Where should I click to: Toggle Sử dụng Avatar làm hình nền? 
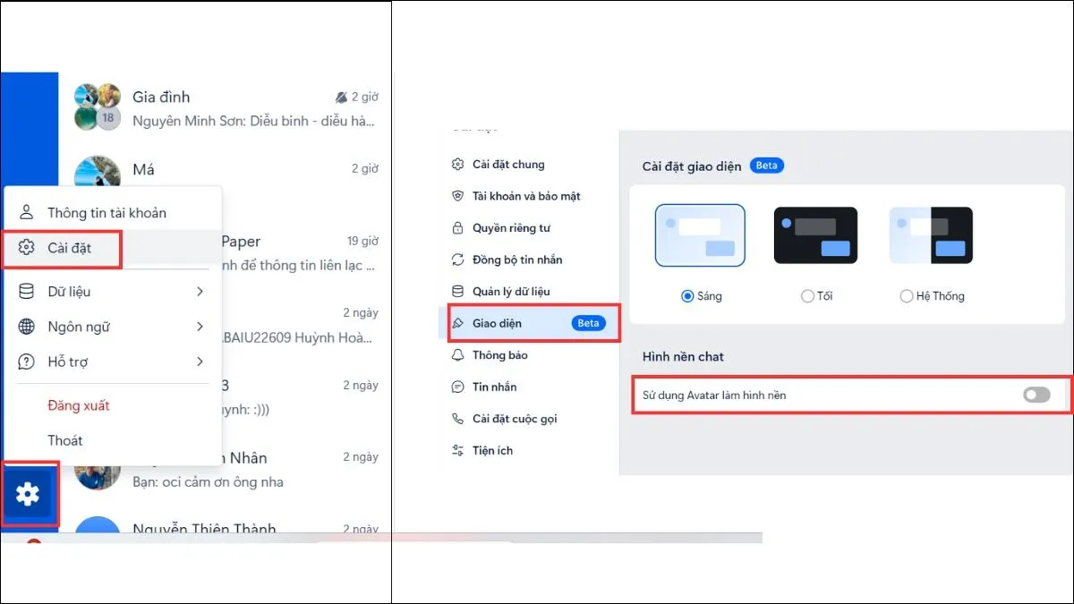pos(1036,394)
